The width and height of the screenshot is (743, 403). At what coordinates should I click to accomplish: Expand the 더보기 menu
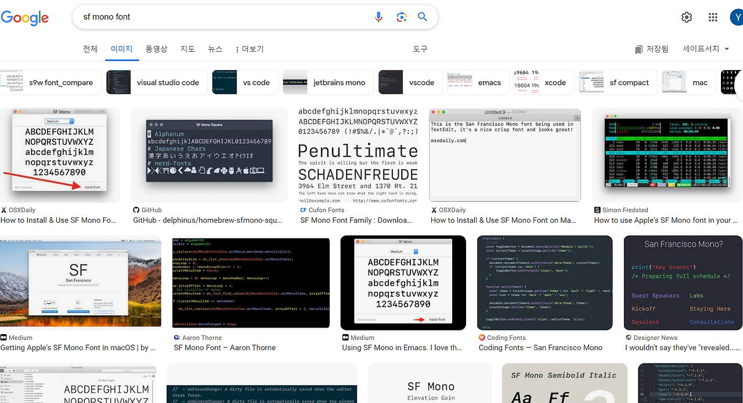pos(250,49)
